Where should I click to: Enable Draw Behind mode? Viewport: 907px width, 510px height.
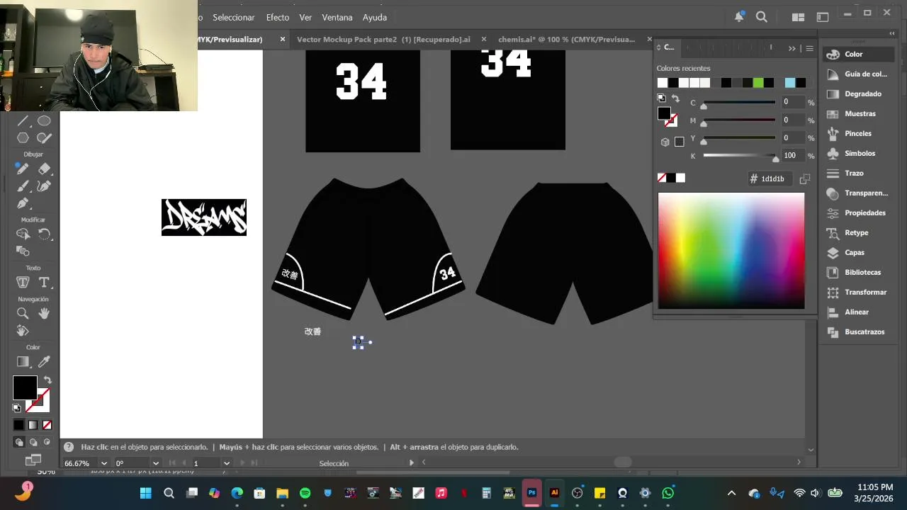33,442
